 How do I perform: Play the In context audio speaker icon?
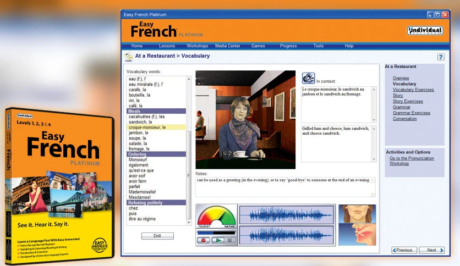[x=308, y=78]
